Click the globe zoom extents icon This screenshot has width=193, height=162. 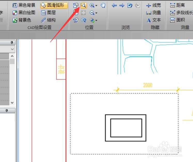(x=92, y=20)
